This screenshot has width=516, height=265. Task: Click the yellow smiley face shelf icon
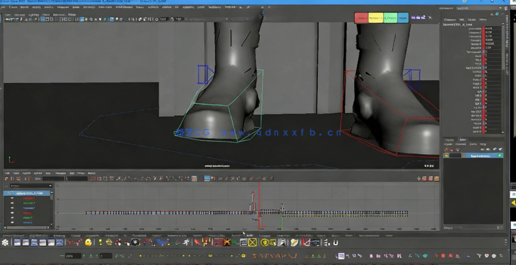pyautogui.click(x=89, y=243)
